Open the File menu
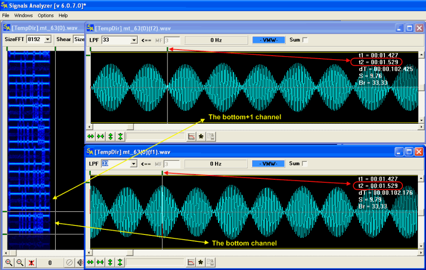Viewport: 426px width, 270px height. click(x=6, y=16)
